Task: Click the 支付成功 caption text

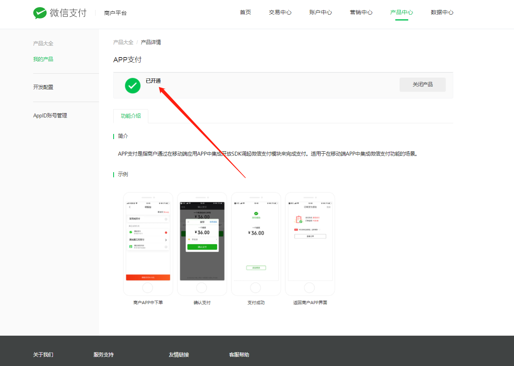Action: coord(256,303)
